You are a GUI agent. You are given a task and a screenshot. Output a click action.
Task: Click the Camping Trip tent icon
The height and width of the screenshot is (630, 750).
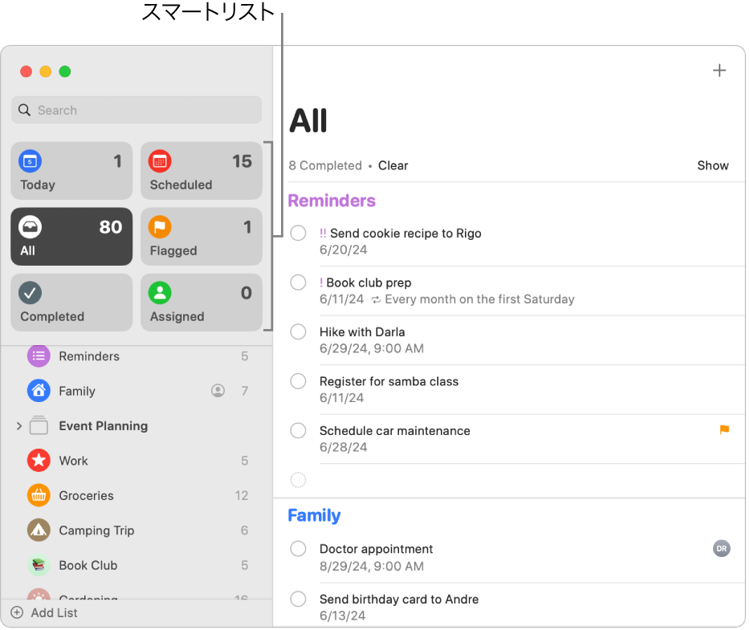39,530
